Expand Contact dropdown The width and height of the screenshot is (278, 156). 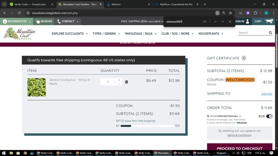[x=68, y=21]
